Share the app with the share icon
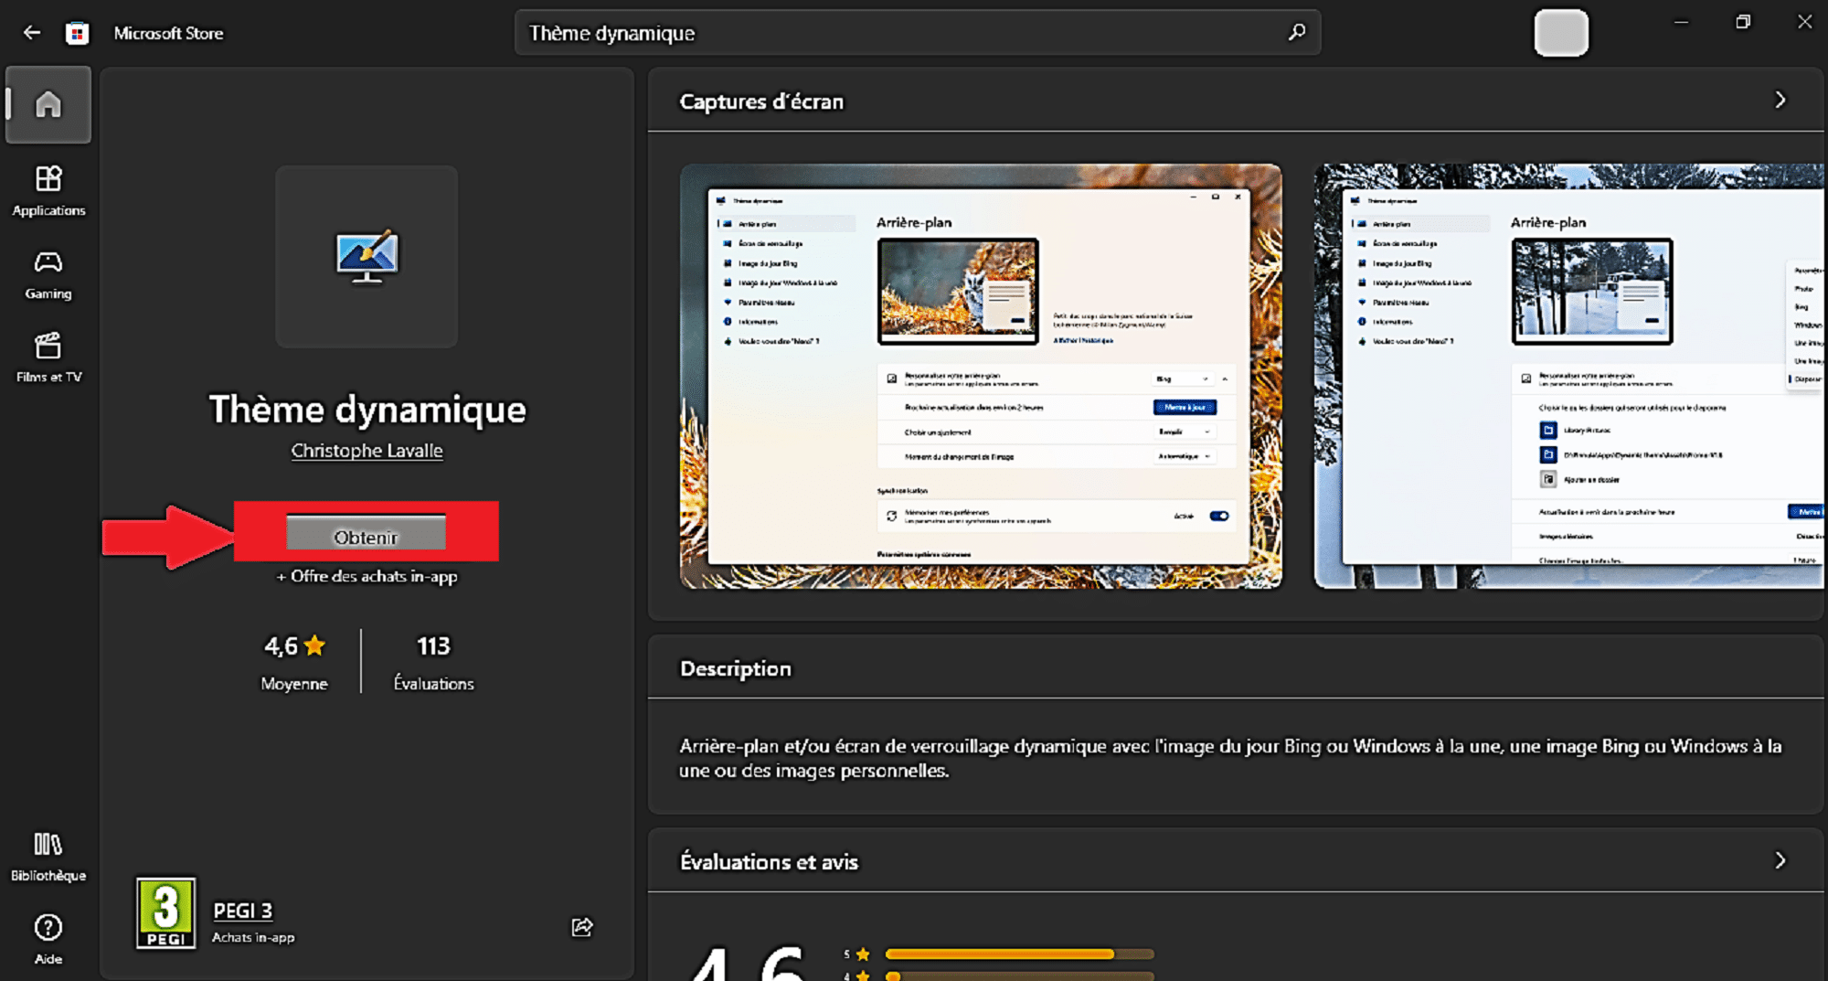This screenshot has width=1828, height=981. point(582,927)
